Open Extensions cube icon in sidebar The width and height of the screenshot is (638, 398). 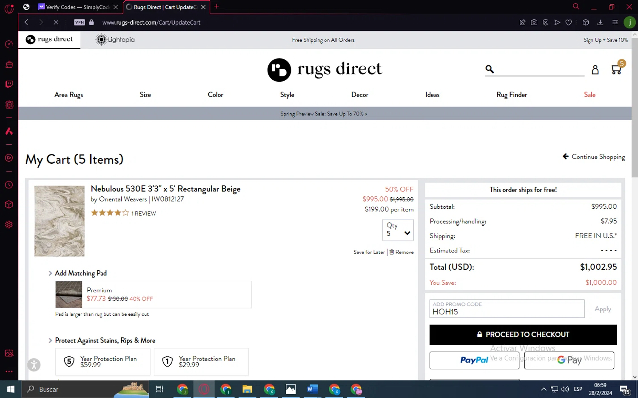(9, 205)
